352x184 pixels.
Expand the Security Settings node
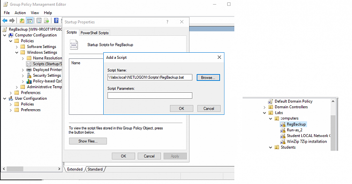pyautogui.click(x=23, y=76)
